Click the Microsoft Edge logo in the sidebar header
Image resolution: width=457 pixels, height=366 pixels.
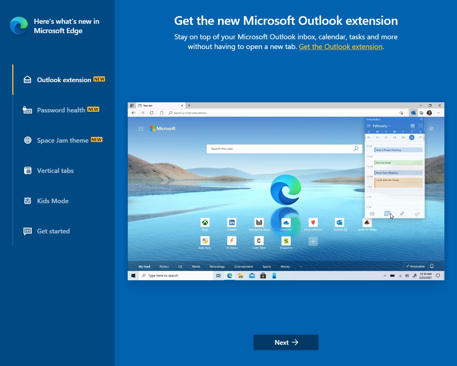pyautogui.click(x=19, y=26)
